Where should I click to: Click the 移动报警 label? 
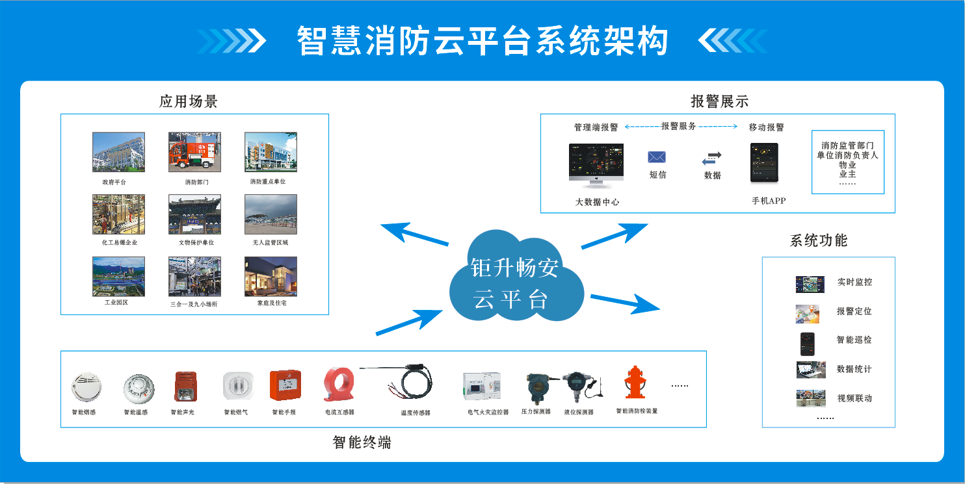[767, 127]
